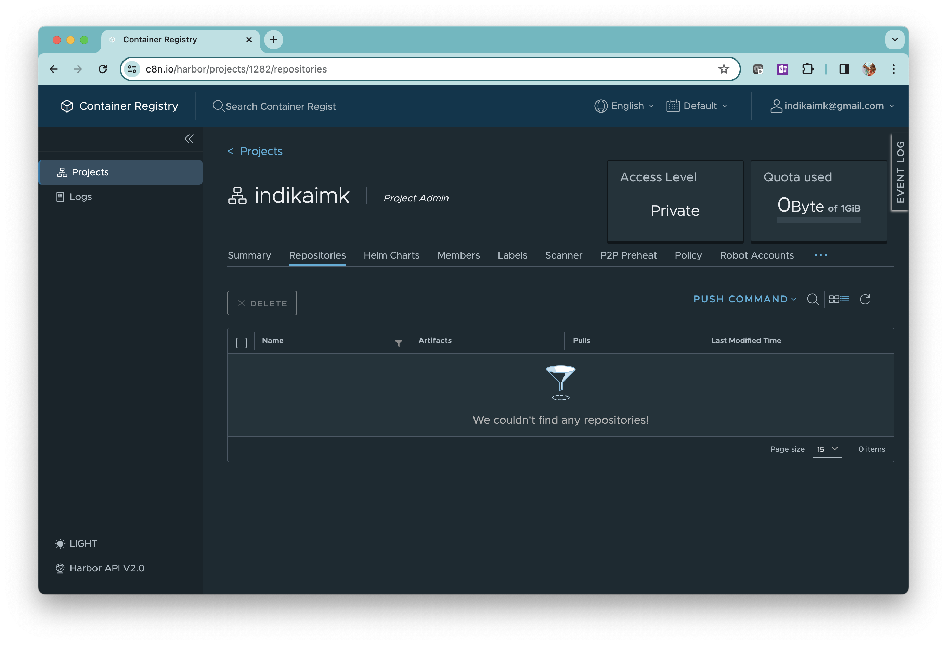Viewport: 947px width, 645px height.
Task: Click the project hierarchy icon beside indikaimk
Action: (237, 196)
